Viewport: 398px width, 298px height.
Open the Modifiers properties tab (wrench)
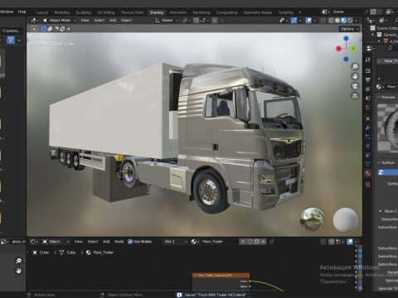[367, 127]
